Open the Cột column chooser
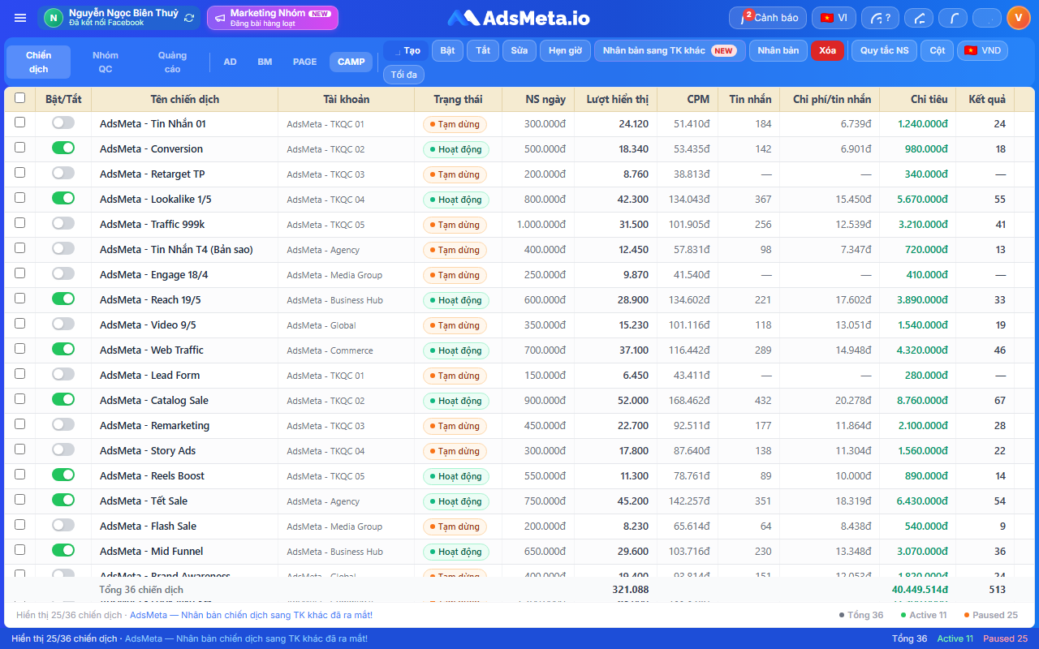 [x=938, y=50]
